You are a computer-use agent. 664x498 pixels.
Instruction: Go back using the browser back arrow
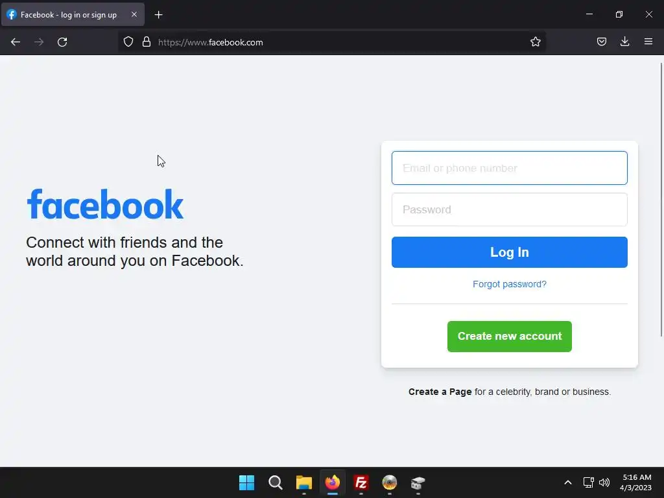click(x=16, y=42)
